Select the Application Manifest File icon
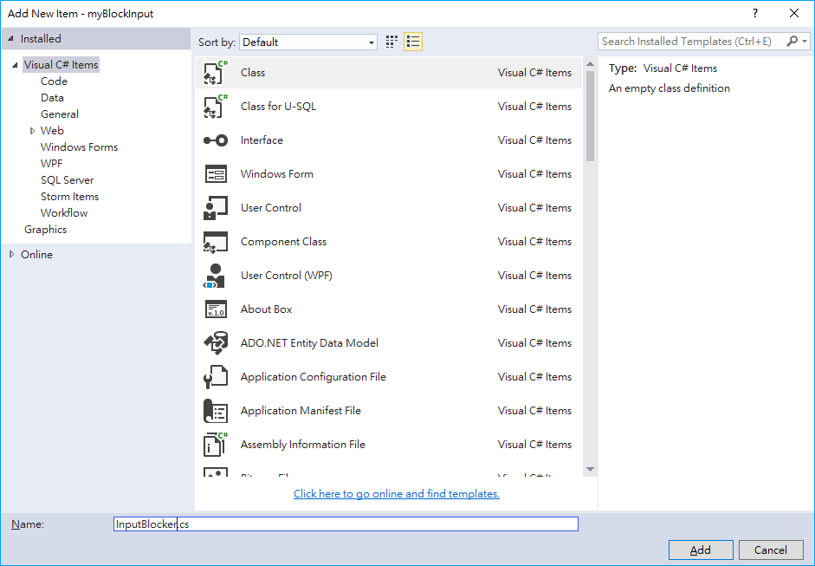Screen dimensions: 815x566 [215, 411]
